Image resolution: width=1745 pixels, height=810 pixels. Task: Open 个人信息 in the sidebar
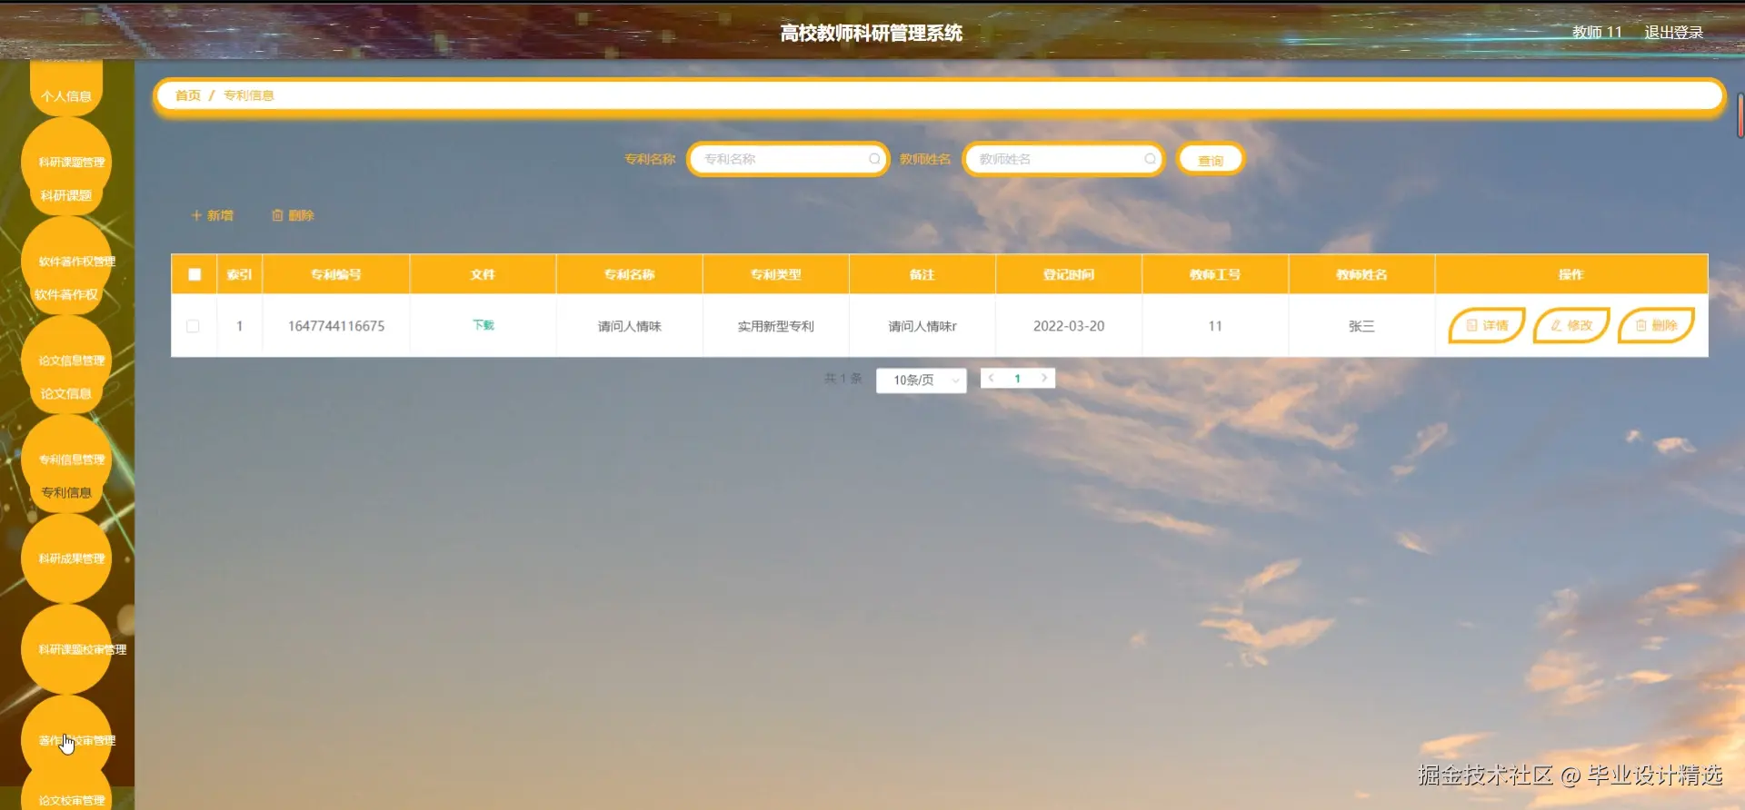coord(66,96)
